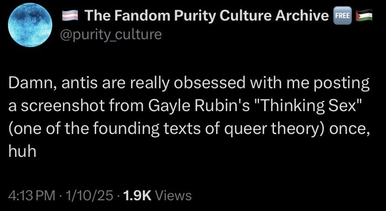This screenshot has width=386, height=211.
Task: Click the word "Damn" starting the tweet
Action: point(27,84)
